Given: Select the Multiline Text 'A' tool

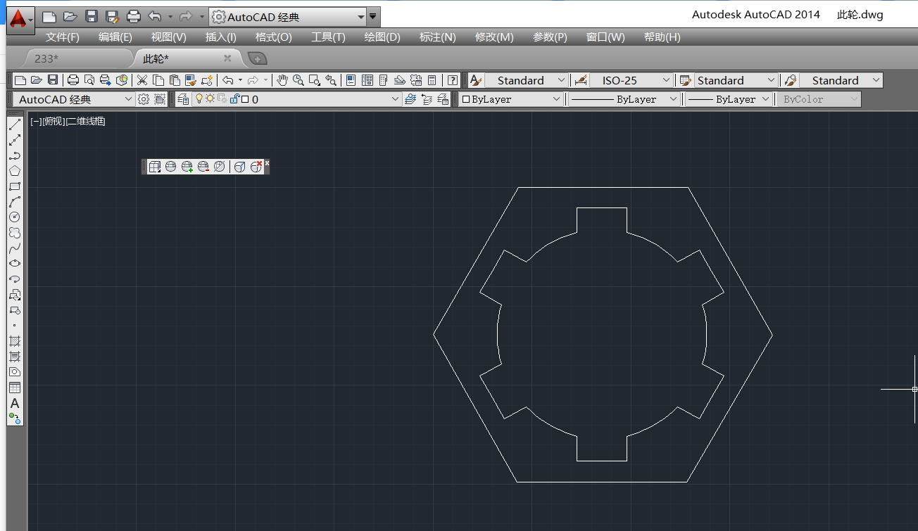Looking at the screenshot, I should 14,404.
